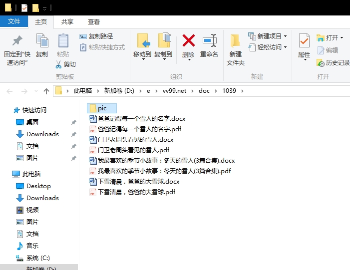Click the 重命名 (Rename) icon
350x270 pixels.
pyautogui.click(x=209, y=40)
